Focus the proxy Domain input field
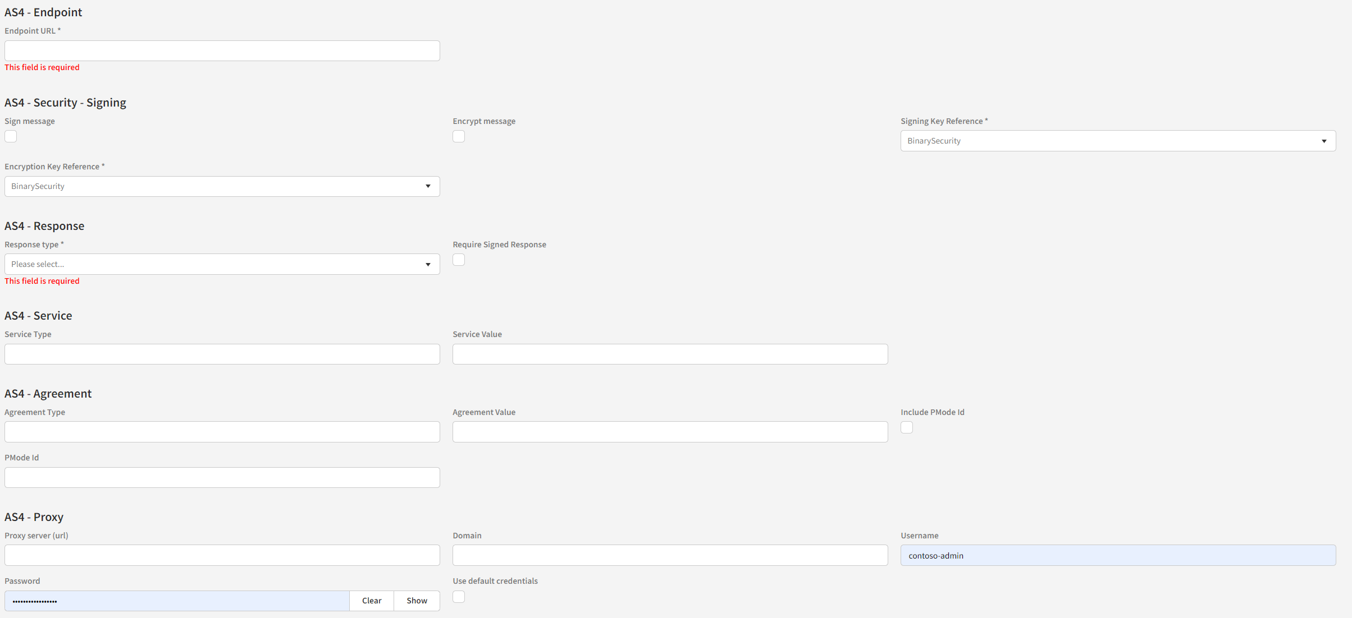1352x618 pixels. pyautogui.click(x=670, y=555)
